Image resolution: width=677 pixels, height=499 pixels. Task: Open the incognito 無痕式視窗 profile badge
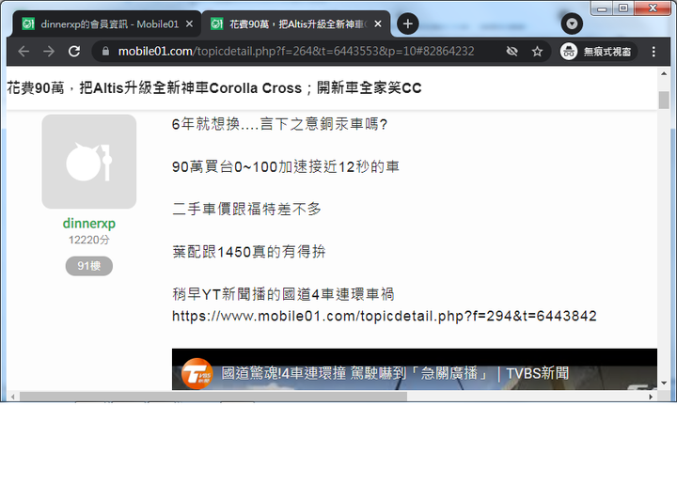tap(598, 52)
